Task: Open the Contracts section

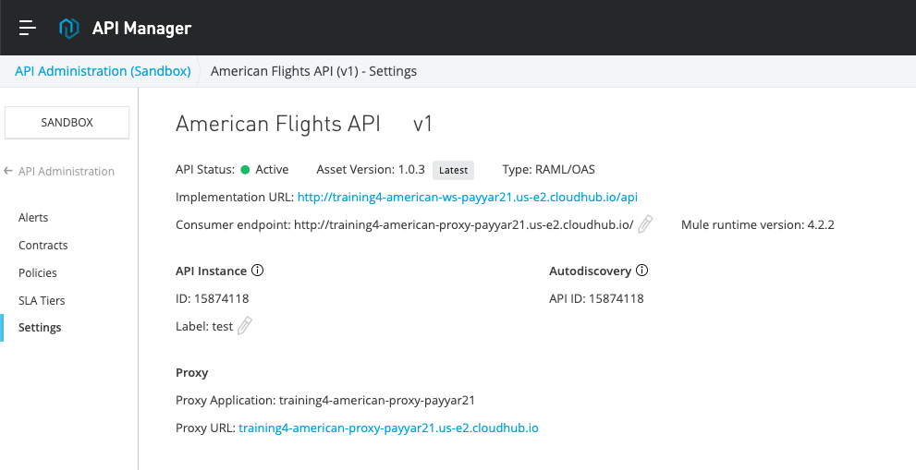Action: pos(43,246)
